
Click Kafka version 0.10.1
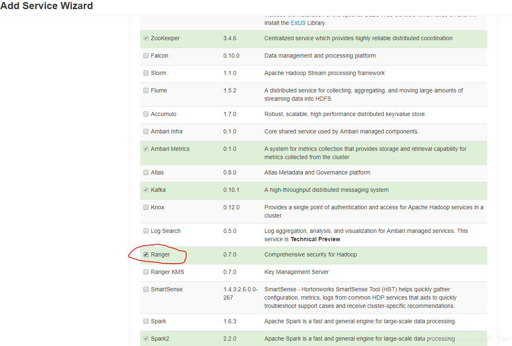coord(231,190)
